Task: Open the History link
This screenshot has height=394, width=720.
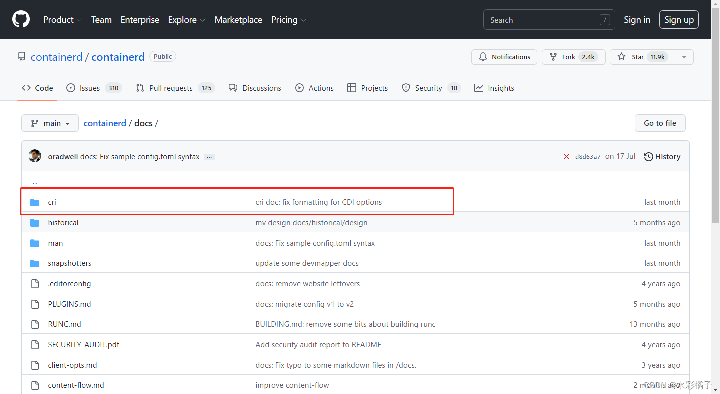Action: click(662, 157)
